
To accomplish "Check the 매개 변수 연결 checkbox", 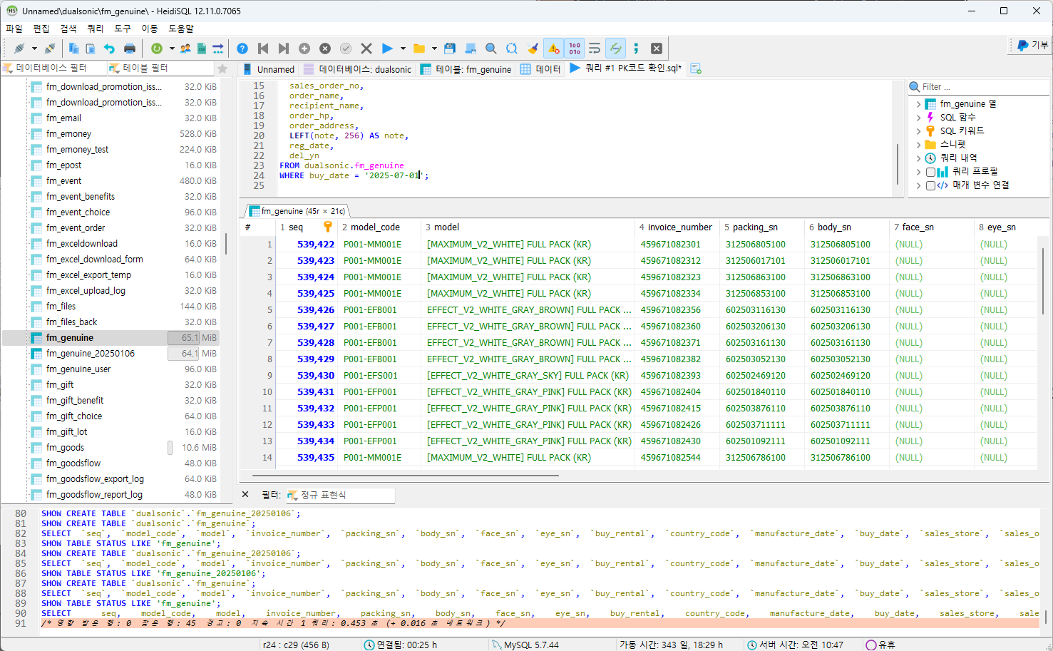I will 930,185.
